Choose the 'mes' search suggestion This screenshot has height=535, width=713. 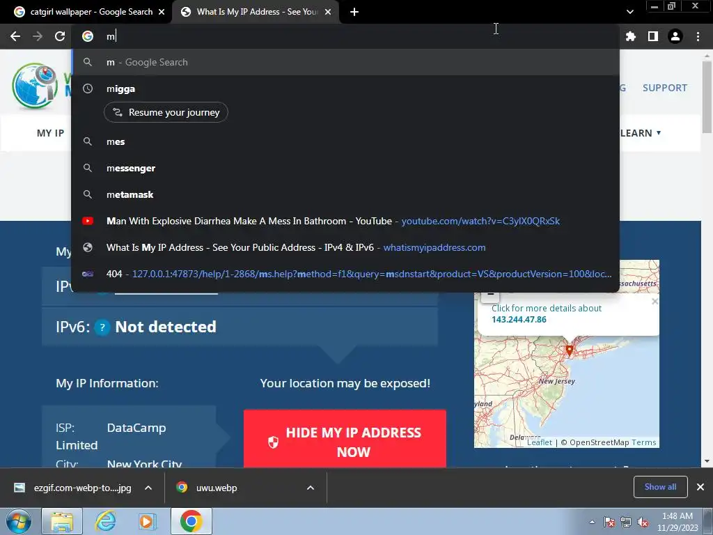(345, 141)
